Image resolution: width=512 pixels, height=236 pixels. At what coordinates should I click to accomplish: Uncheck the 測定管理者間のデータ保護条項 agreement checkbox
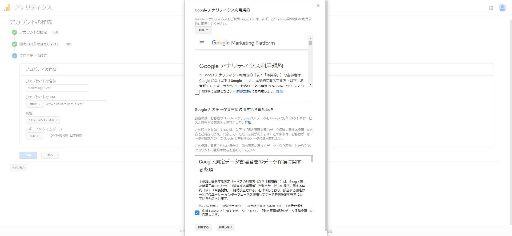[197, 213]
